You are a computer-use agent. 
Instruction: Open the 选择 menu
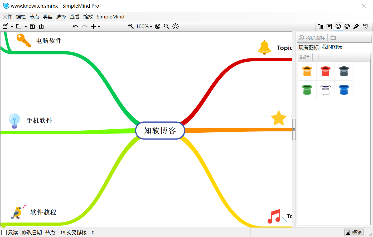tap(61, 17)
